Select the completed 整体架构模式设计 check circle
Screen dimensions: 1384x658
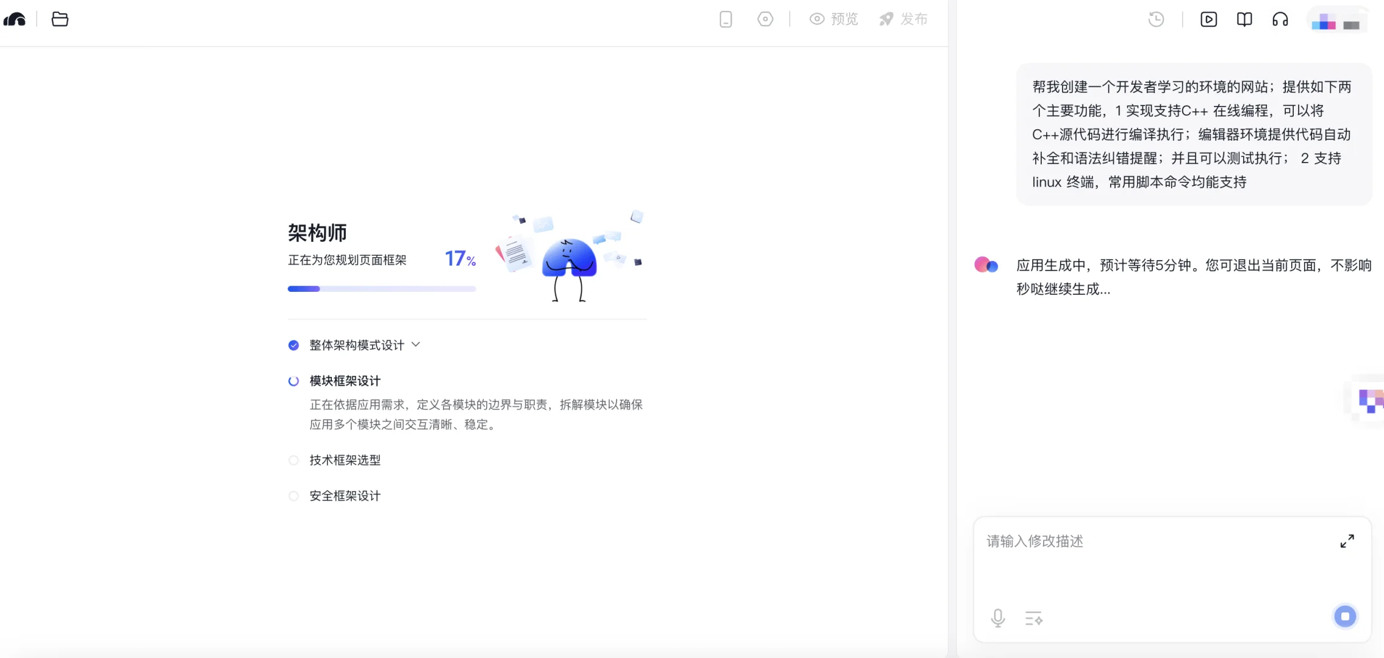click(294, 345)
